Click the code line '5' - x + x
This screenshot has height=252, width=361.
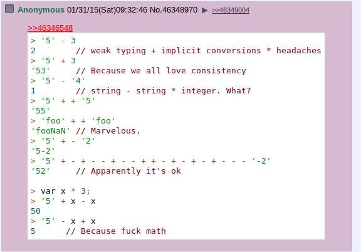tap(63, 221)
